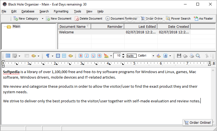217x131 pixels.
Task: Click the font size field showing 10
Action: coord(117,56)
